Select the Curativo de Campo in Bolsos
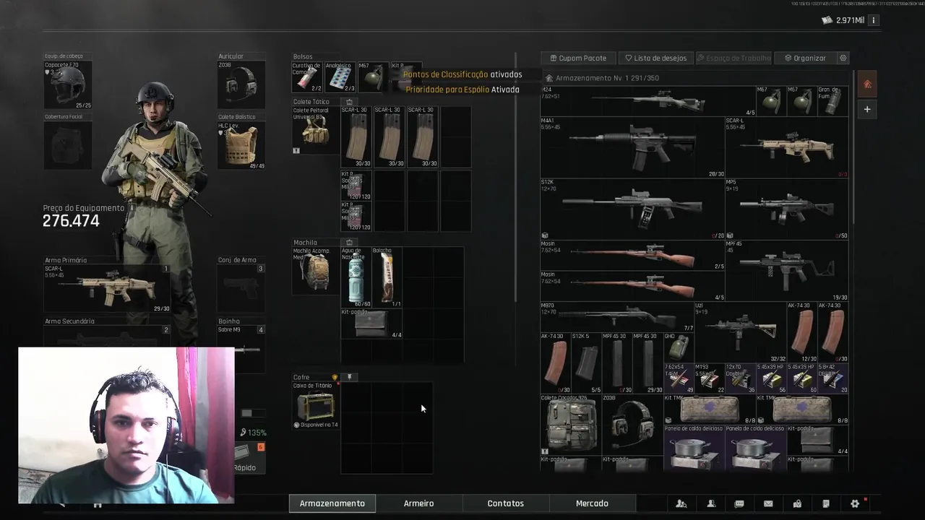This screenshot has width=925, height=520. pos(307,77)
